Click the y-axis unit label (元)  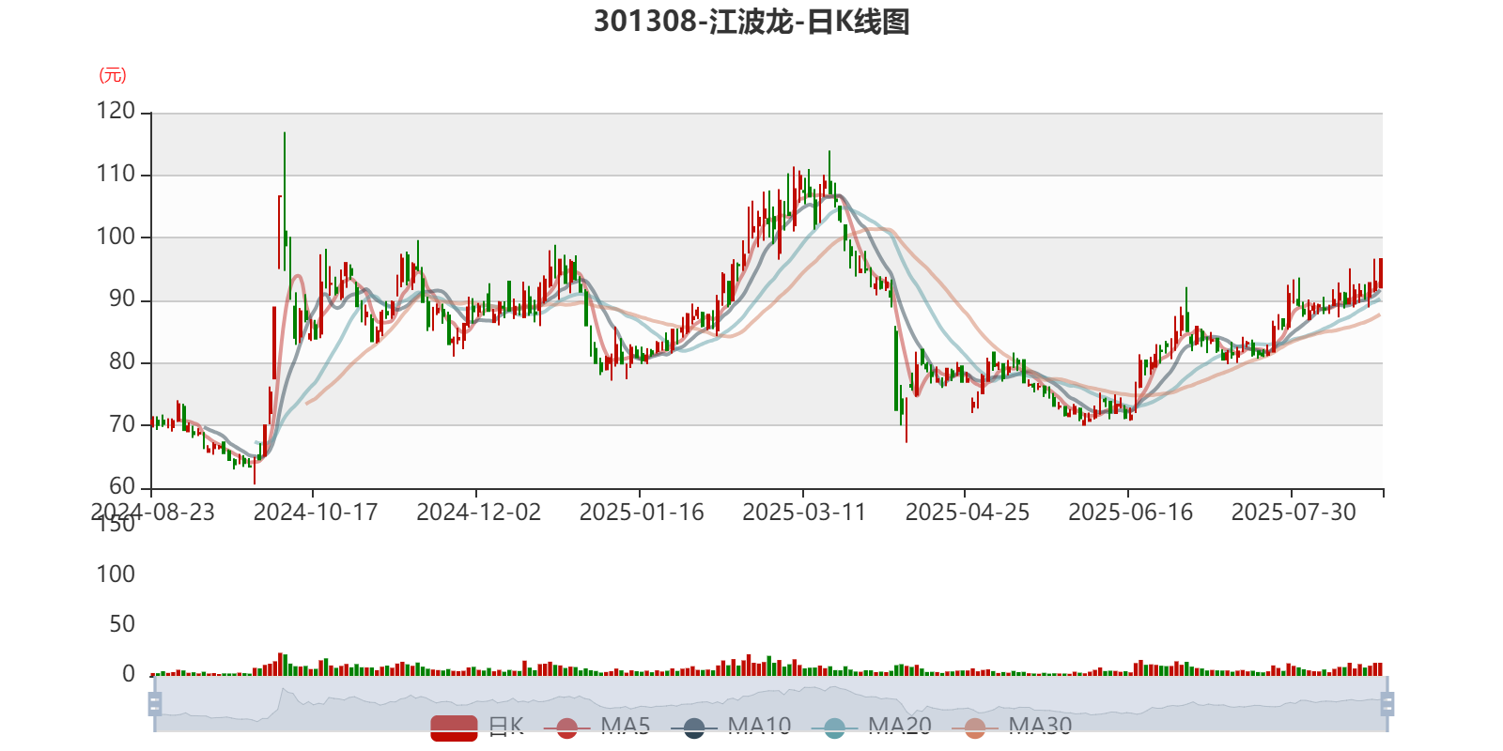[x=113, y=75]
